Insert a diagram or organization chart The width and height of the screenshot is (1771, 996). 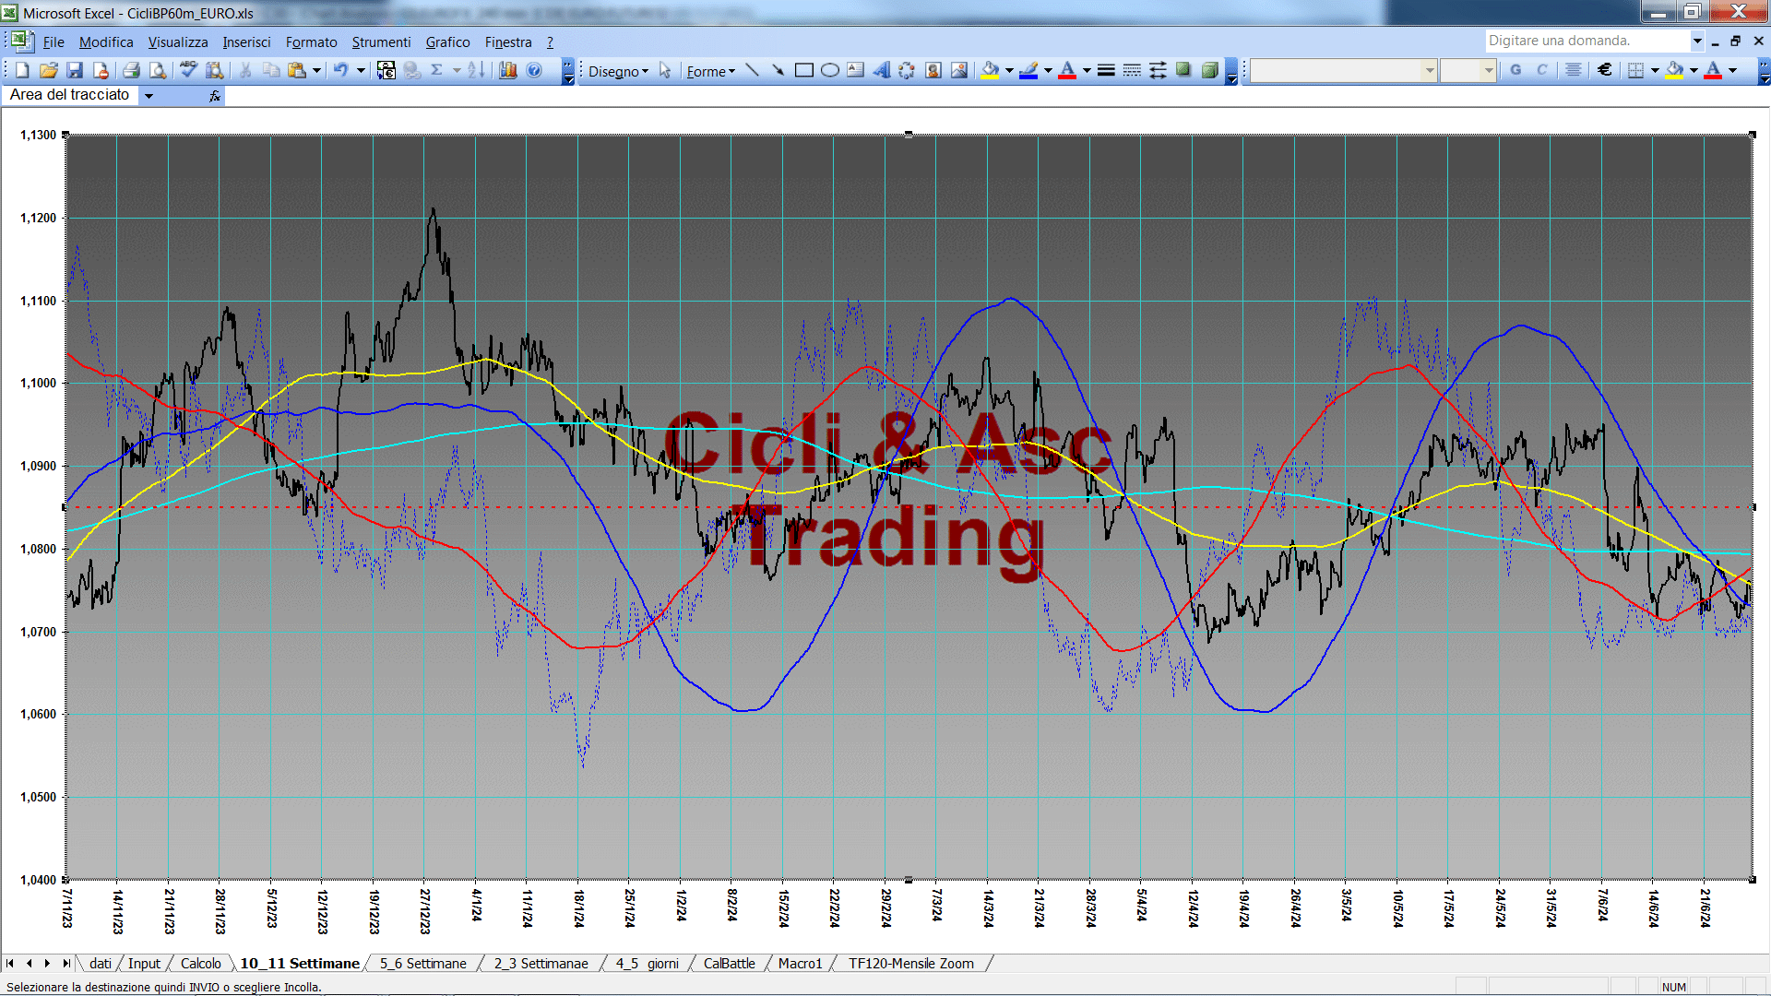point(907,70)
